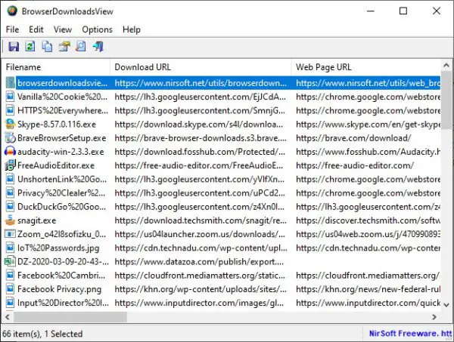
Task: Click the us04launcher.zoom.us download URL
Action: coord(200,234)
